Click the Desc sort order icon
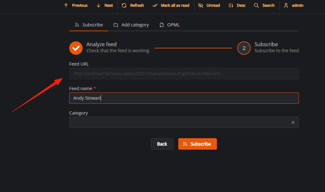This screenshot has height=192, width=325. 231,5
